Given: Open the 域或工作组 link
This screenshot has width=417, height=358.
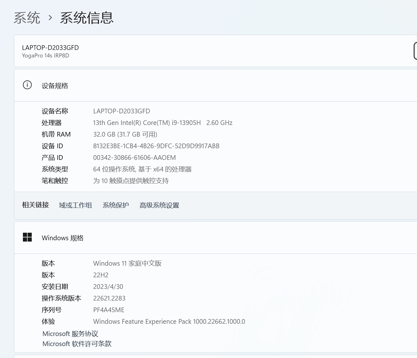Looking at the screenshot, I should 75,205.
